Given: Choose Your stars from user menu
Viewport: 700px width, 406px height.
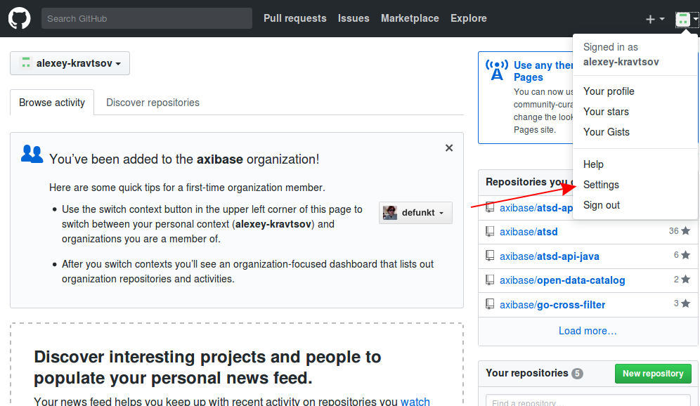Looking at the screenshot, I should (x=606, y=112).
